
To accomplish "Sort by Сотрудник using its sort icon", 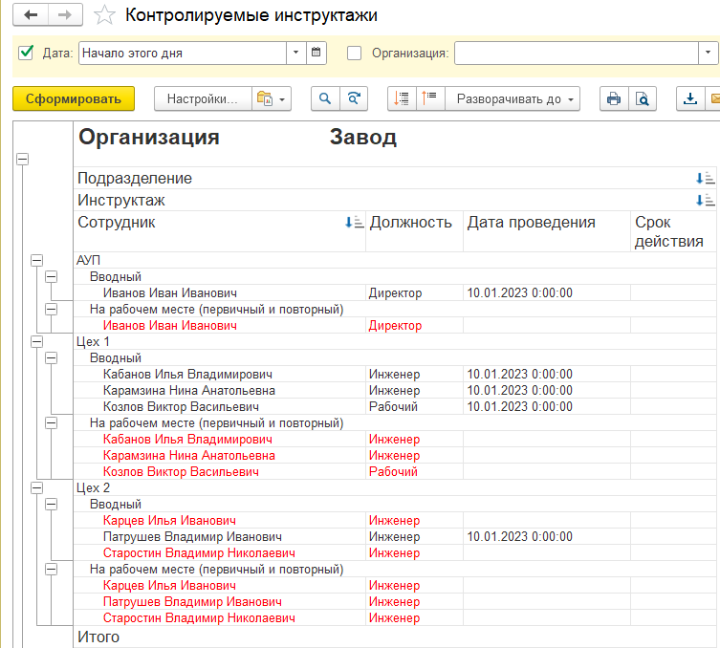I will coord(354,223).
